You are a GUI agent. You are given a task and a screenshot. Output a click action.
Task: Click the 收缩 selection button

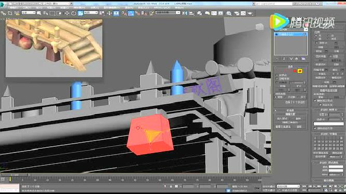282,86
